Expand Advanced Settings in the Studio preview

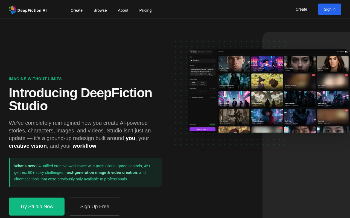(x=196, y=97)
